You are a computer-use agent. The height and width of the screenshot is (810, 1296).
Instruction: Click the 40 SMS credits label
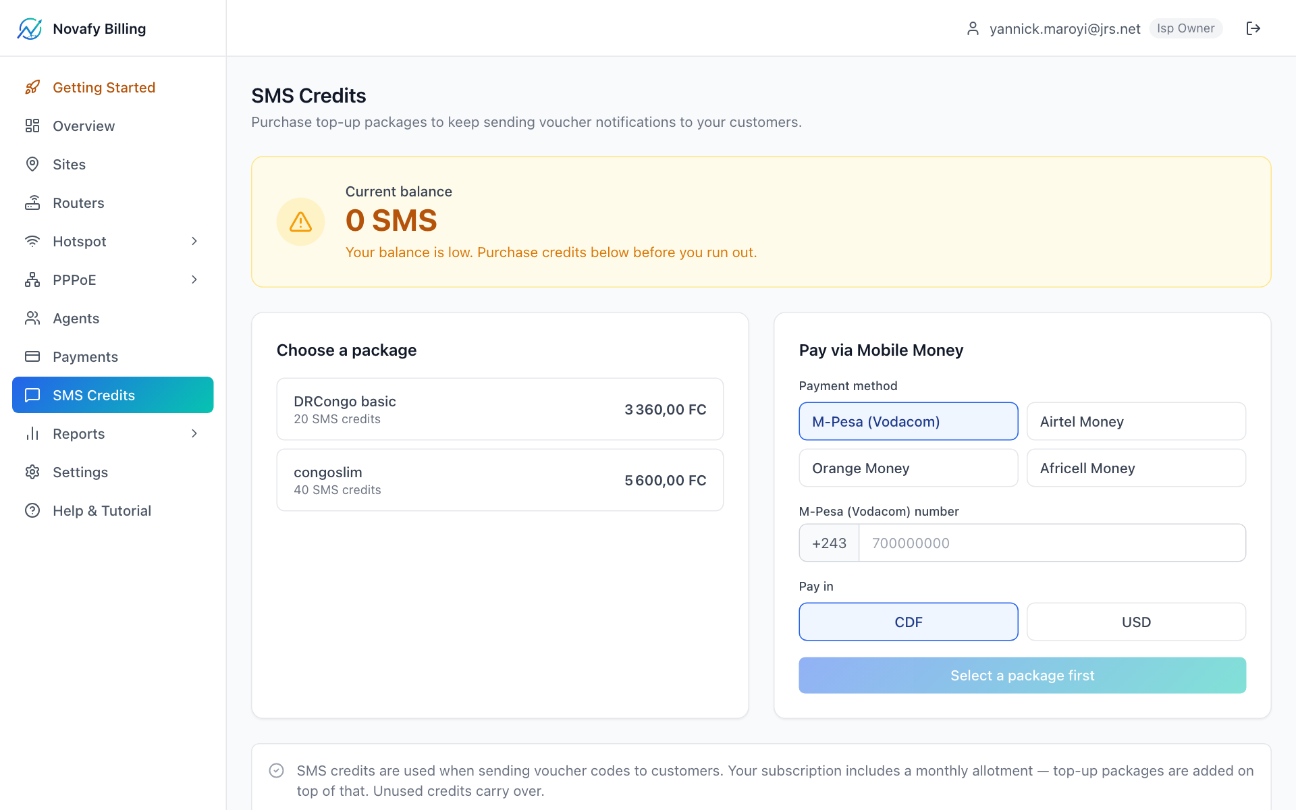click(x=337, y=490)
